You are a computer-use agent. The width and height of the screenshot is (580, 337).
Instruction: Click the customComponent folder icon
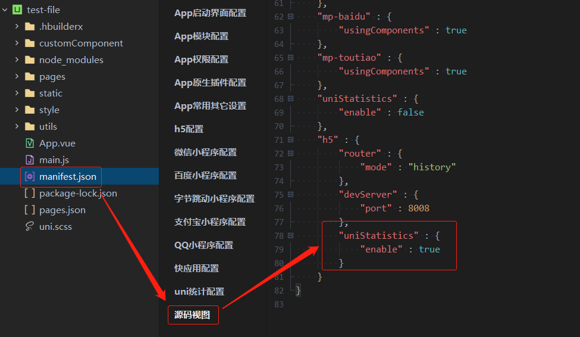[30, 43]
